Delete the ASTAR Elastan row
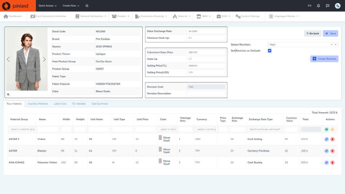The image size is (345, 194). coord(332,151)
